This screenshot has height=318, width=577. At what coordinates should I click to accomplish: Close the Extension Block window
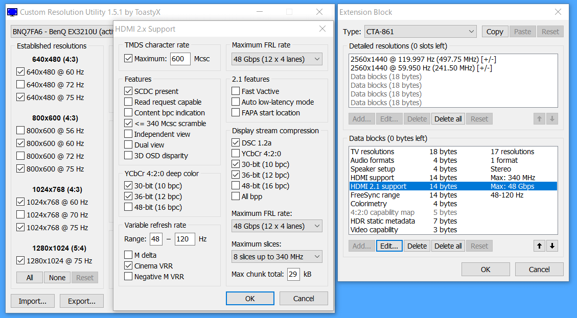tap(558, 12)
